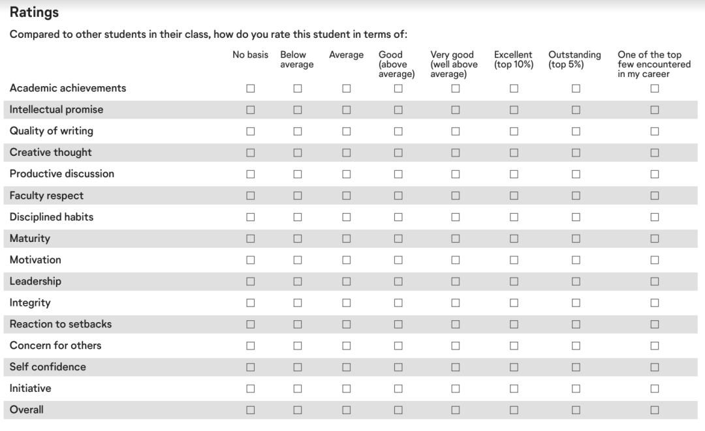The width and height of the screenshot is (705, 431).
Task: Mark No basis for Overall
Action: click(x=250, y=410)
